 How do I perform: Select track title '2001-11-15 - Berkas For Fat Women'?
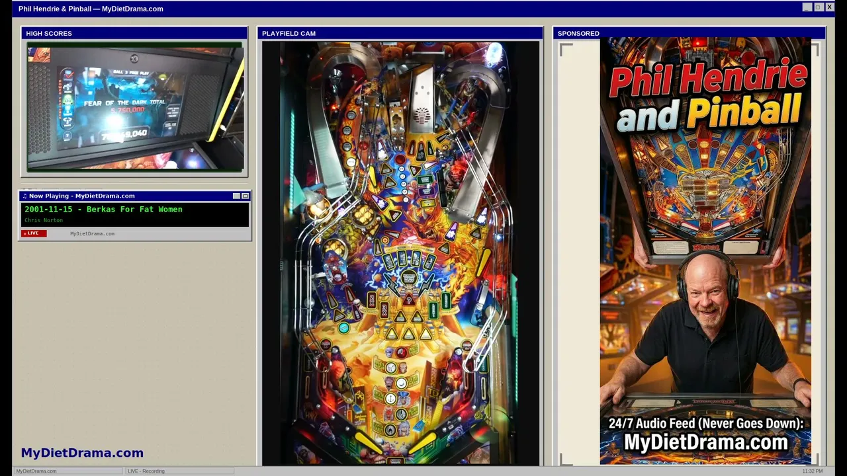tap(103, 210)
